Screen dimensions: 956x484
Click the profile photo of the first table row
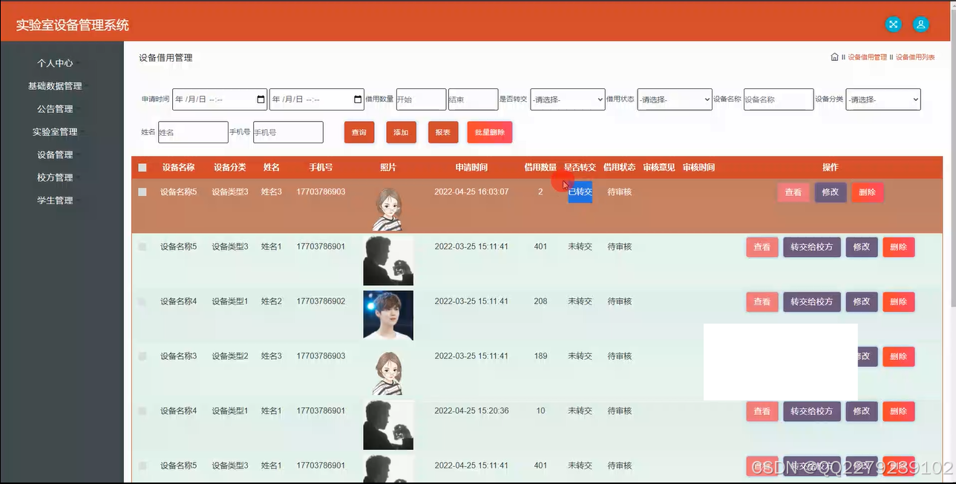click(388, 208)
